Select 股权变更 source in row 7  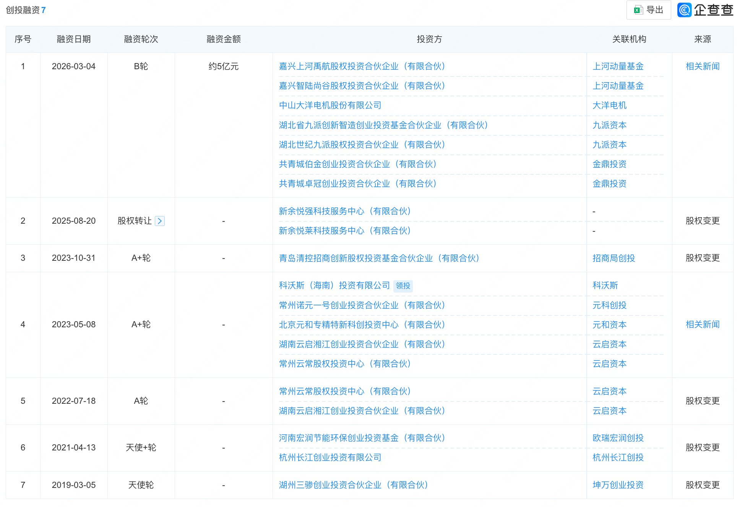pyautogui.click(x=703, y=485)
